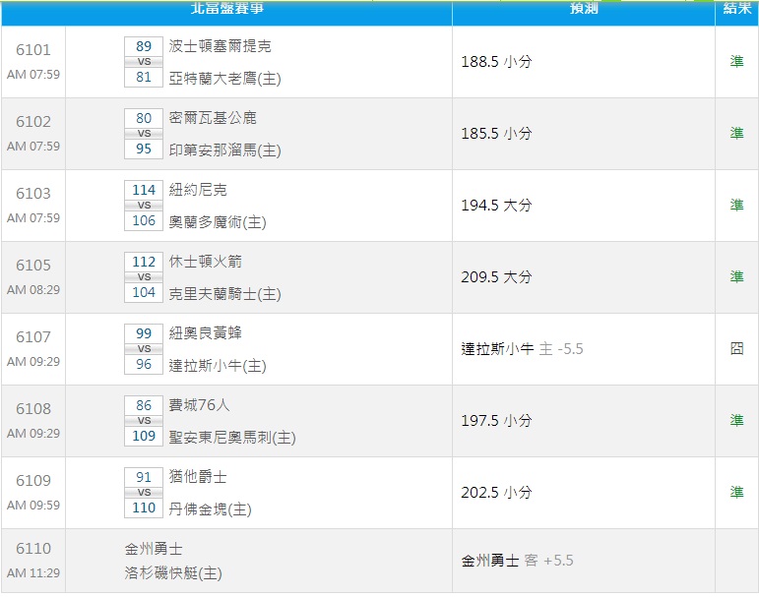Click 亞特蘭大老鷹(主) team name
The width and height of the screenshot is (759, 597).
tap(225, 79)
